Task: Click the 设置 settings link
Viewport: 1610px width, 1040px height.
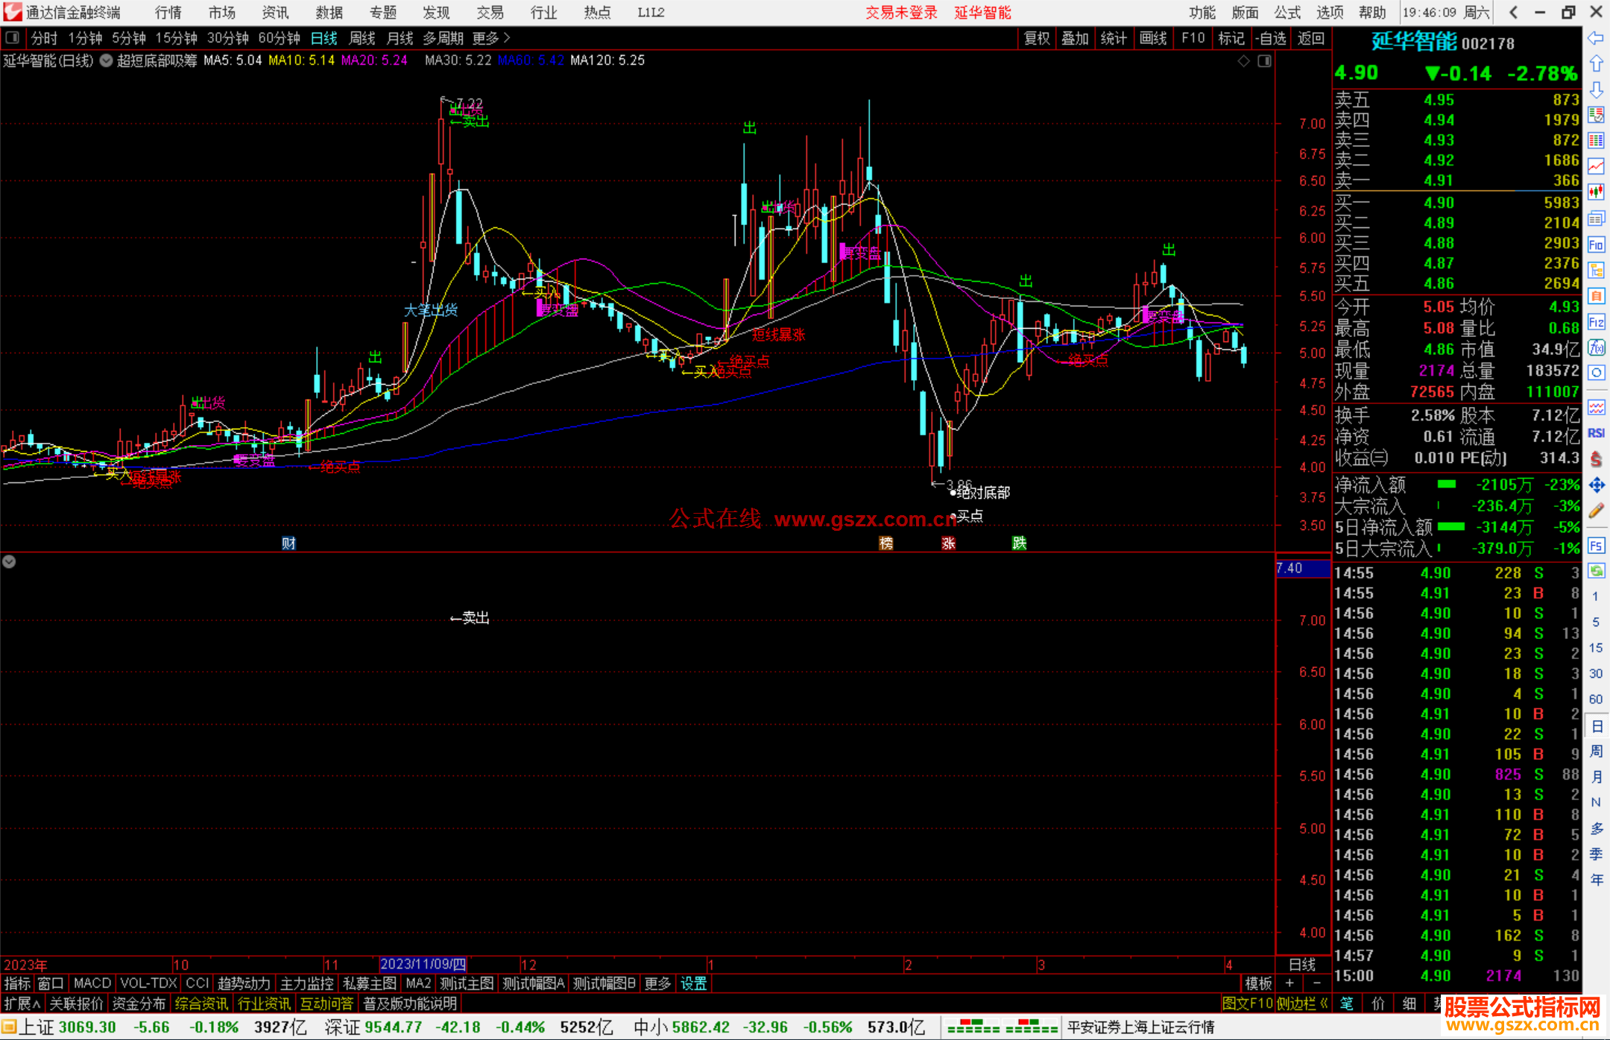Action: click(x=693, y=983)
